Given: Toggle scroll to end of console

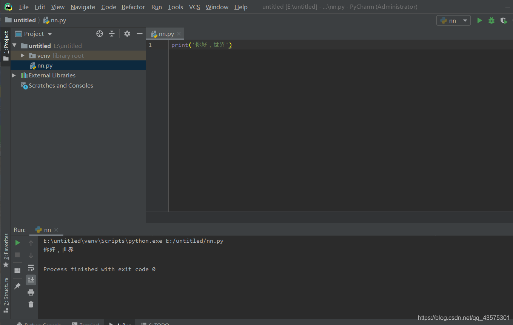Looking at the screenshot, I should (x=31, y=280).
